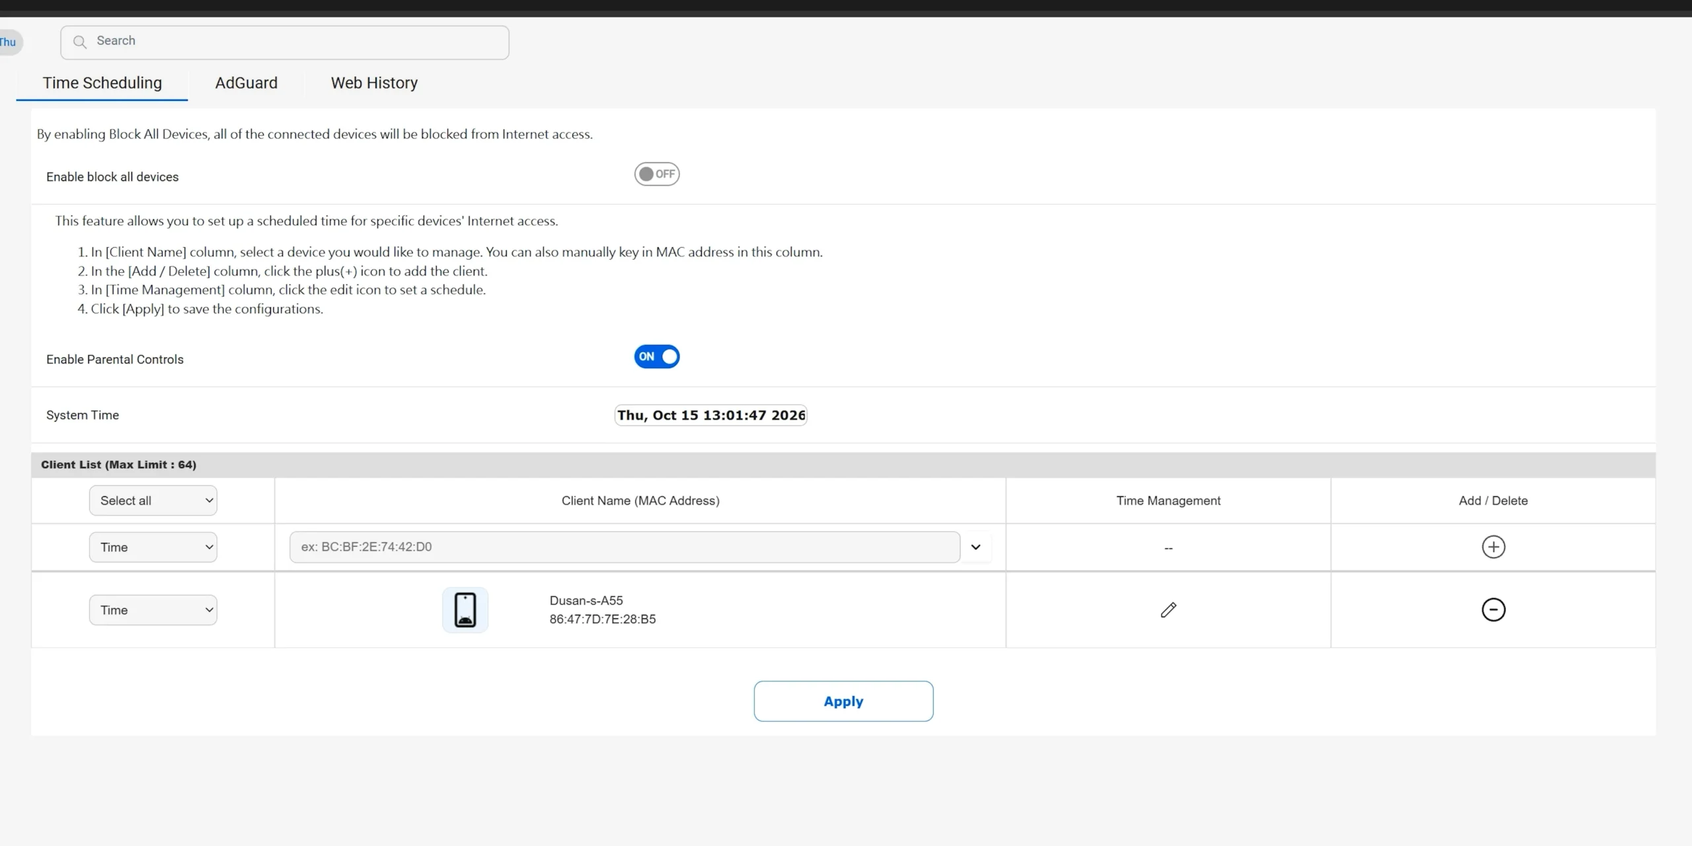Click the MAC address input field
This screenshot has height=846, width=1692.
pos(625,547)
